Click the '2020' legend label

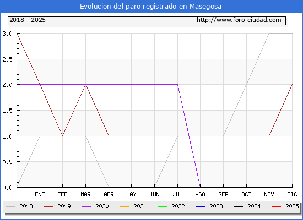click(102, 206)
